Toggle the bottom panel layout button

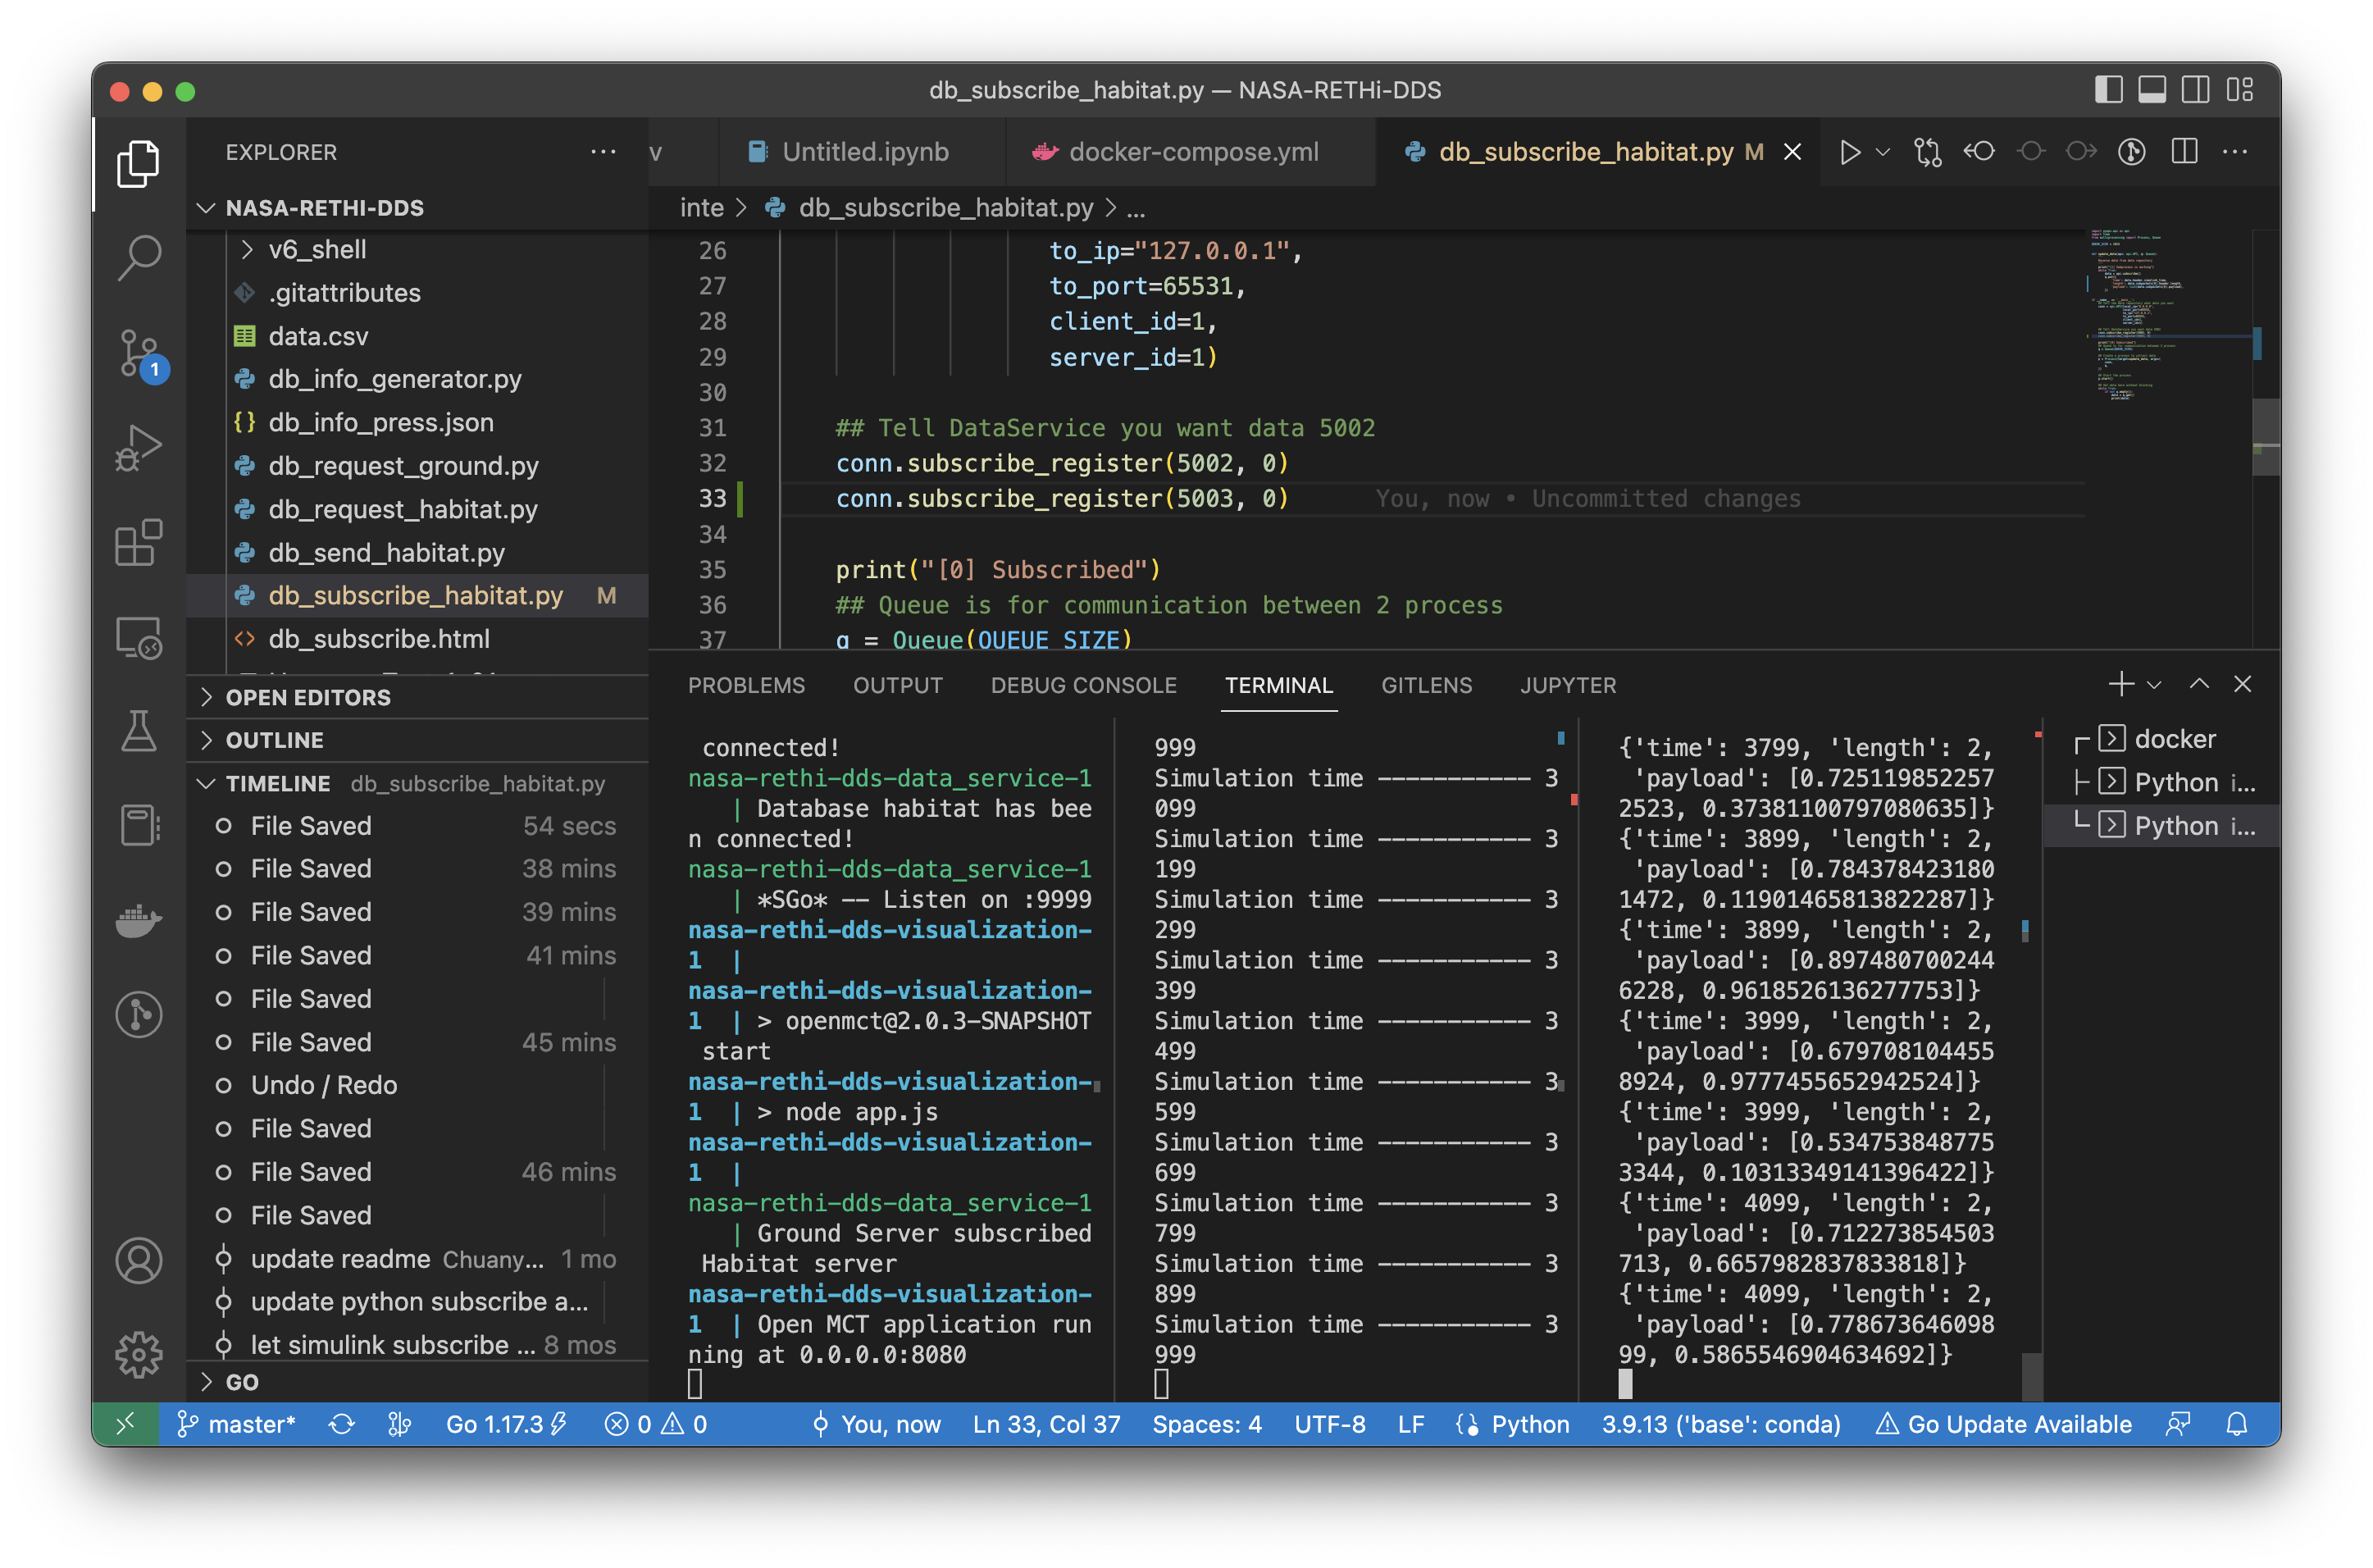pos(2152,90)
